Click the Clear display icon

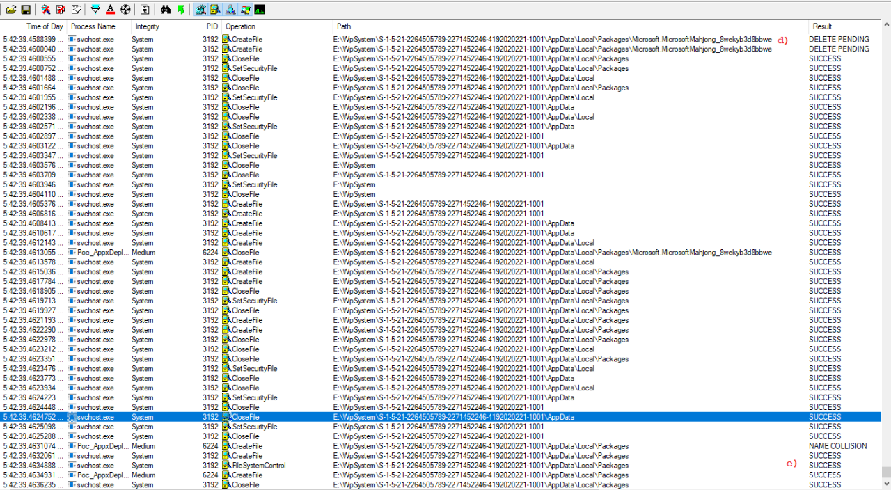(x=76, y=10)
